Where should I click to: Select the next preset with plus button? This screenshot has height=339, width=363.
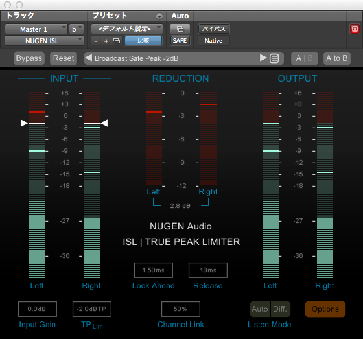tap(106, 41)
